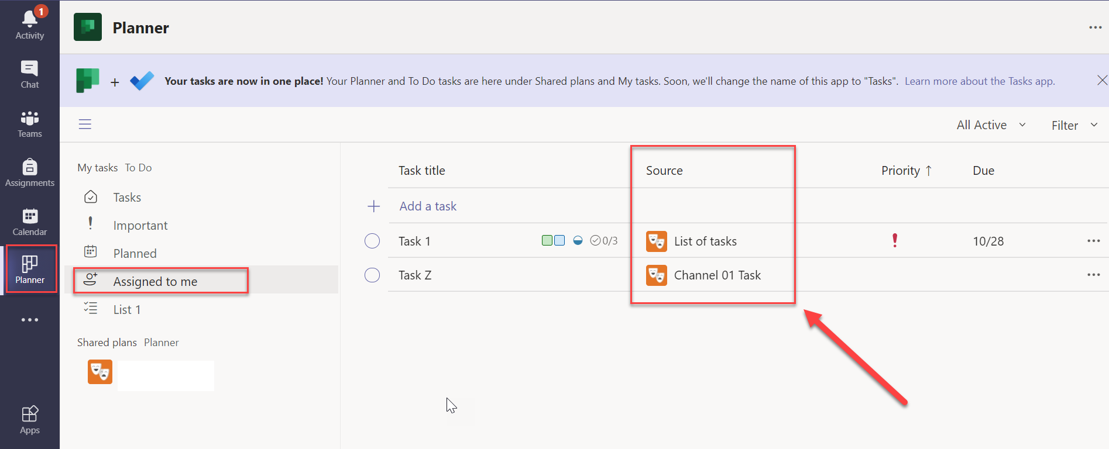This screenshot has width=1109, height=449.
Task: Open more options for Task Z
Action: tap(1093, 275)
